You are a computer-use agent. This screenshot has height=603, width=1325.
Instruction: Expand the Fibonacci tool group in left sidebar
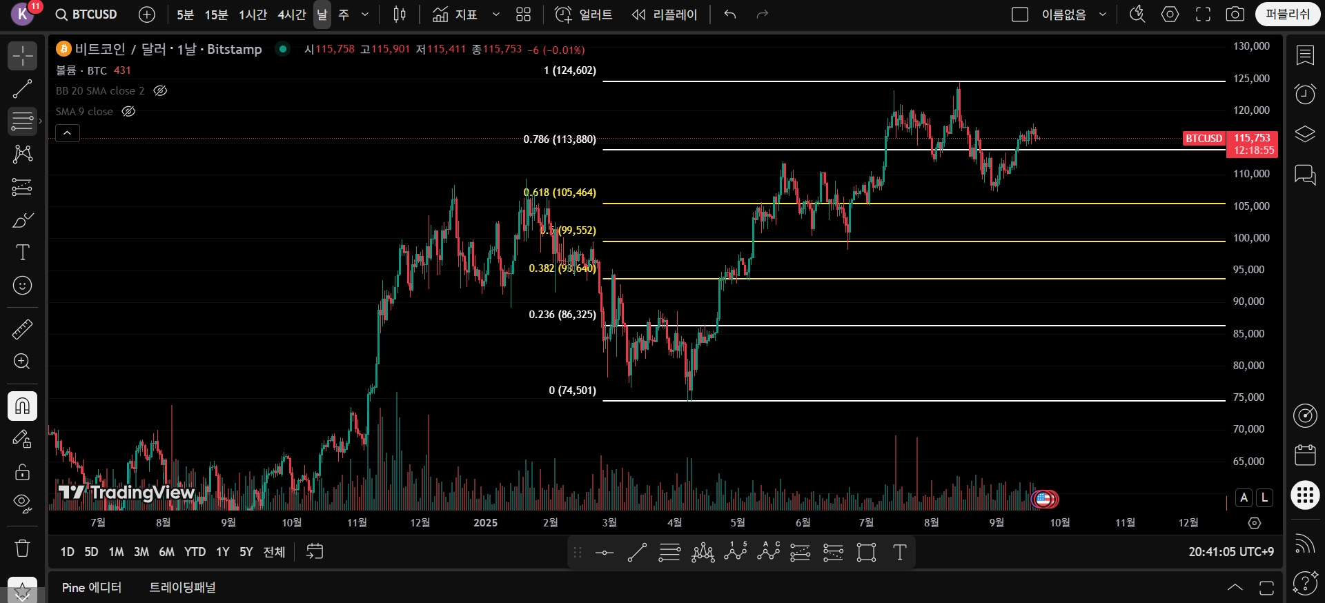point(41,121)
